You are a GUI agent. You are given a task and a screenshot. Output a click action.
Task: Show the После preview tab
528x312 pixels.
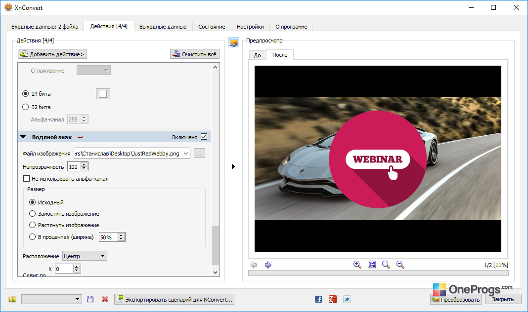point(280,54)
